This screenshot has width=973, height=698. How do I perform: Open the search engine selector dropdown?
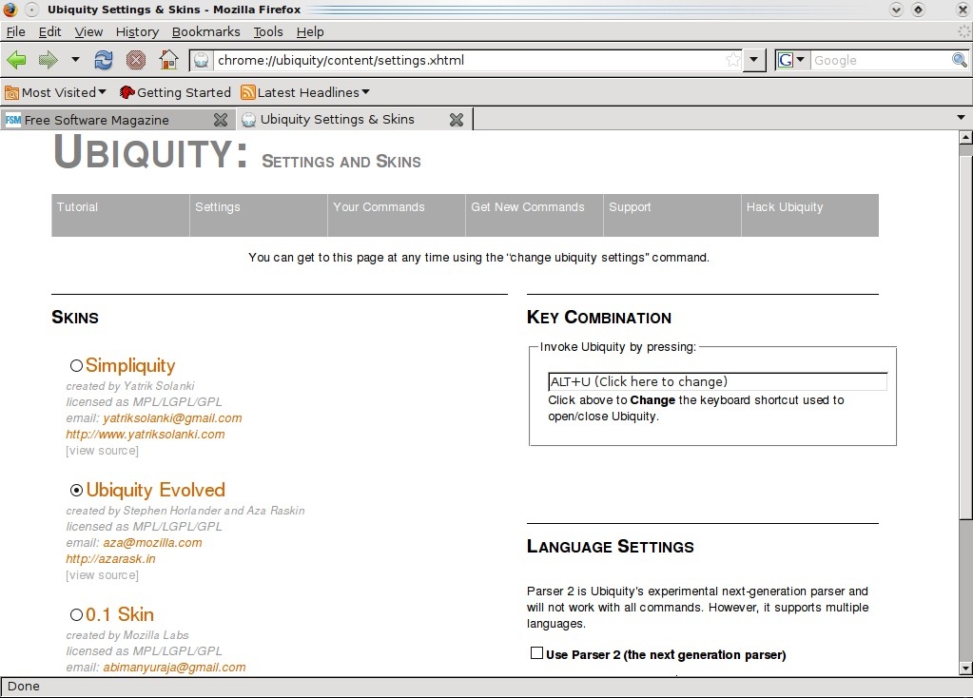coord(801,60)
